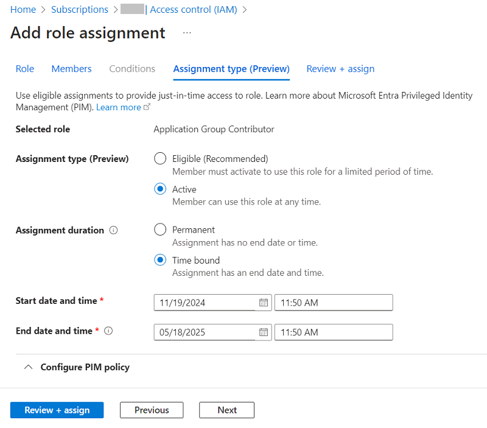The width and height of the screenshot is (487, 428).
Task: Choose the Permanent assignment duration
Action: pos(160,230)
